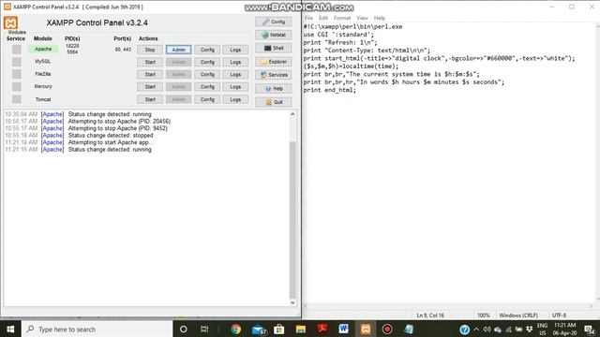Open Format menu in Notepad
This screenshot has width=600, height=337.
coord(341,18)
